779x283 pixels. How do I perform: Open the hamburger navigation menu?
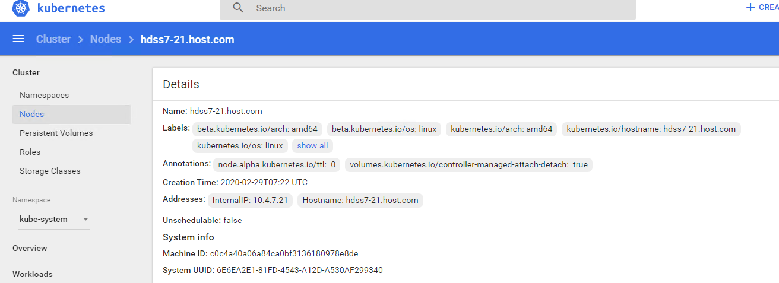point(18,39)
